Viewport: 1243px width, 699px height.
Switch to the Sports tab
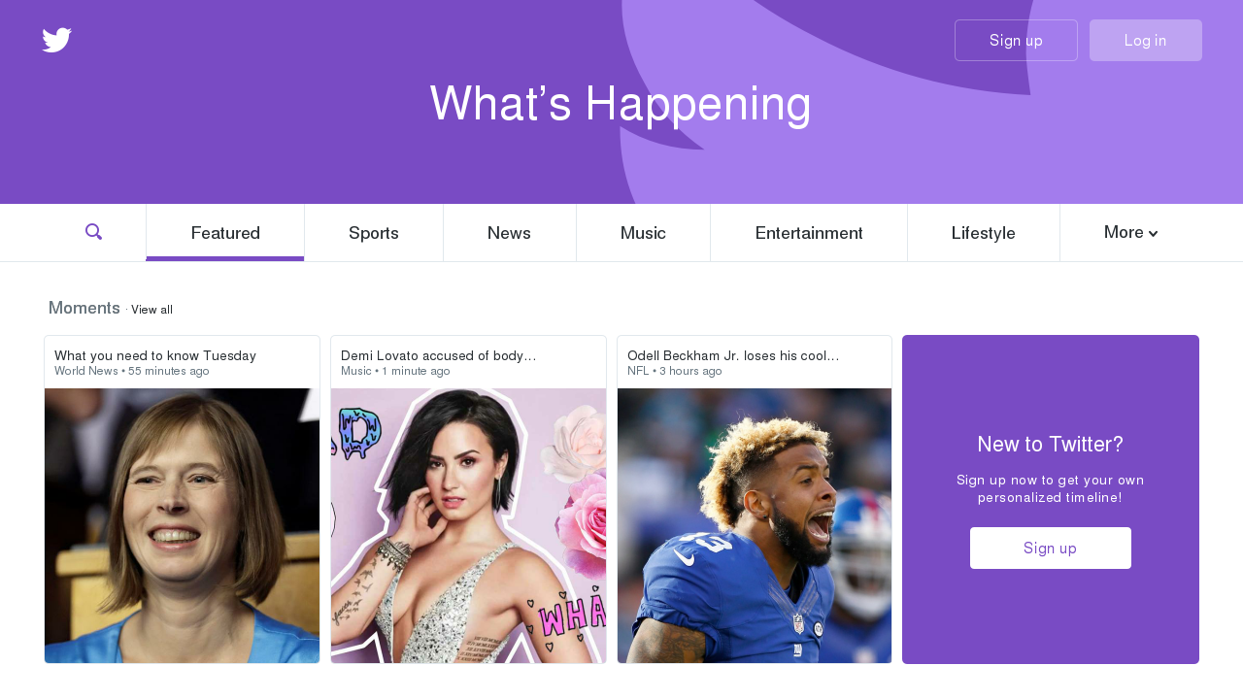click(x=374, y=233)
